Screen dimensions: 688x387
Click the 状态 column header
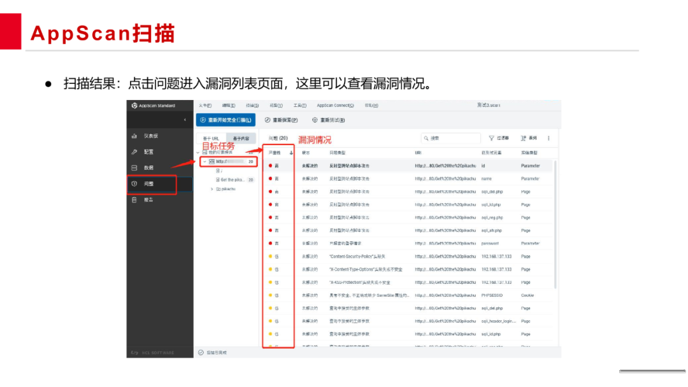(x=306, y=153)
